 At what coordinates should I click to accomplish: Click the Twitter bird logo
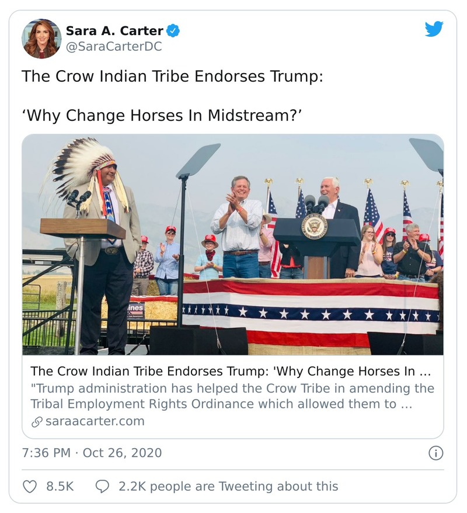click(x=434, y=29)
